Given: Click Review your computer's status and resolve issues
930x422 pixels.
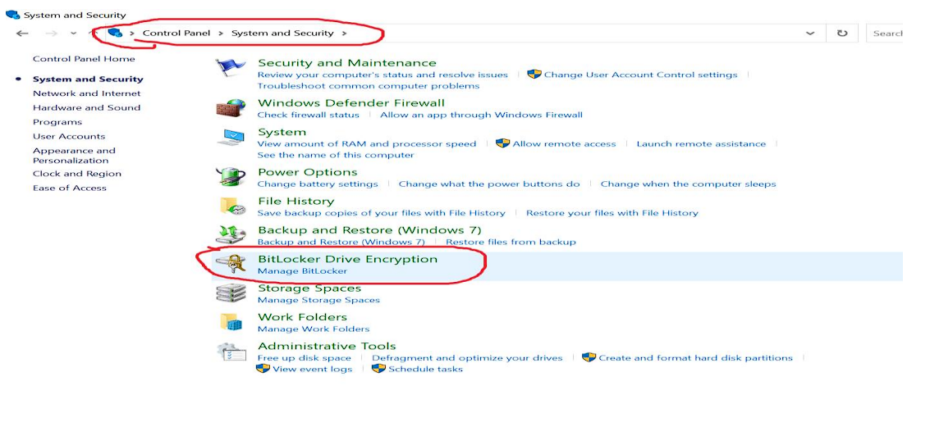Looking at the screenshot, I should (x=383, y=75).
